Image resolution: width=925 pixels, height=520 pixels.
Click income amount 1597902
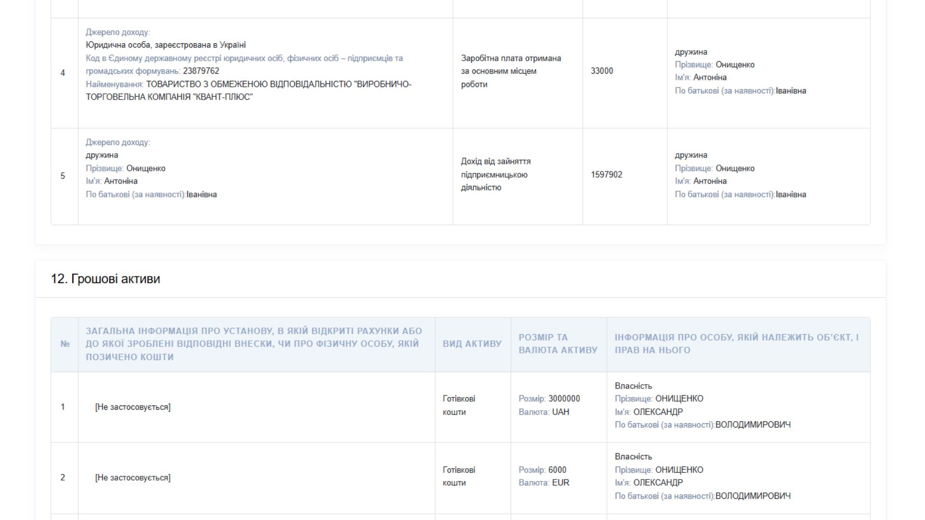606,174
